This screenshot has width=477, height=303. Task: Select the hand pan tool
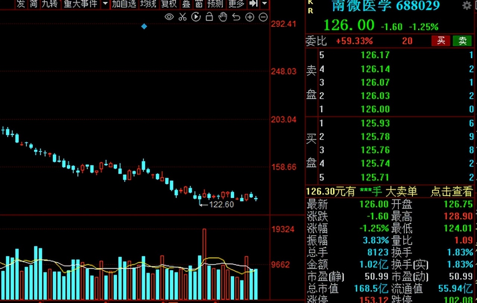tap(223, 17)
